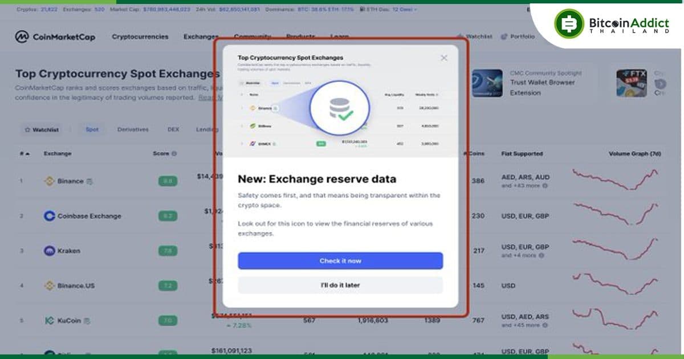Open the Coinbase Exchange 7d volume graph
This screenshot has width=684, height=359.
(x=616, y=214)
